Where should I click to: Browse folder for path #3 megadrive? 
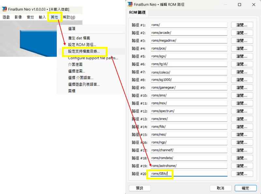tap(242, 41)
